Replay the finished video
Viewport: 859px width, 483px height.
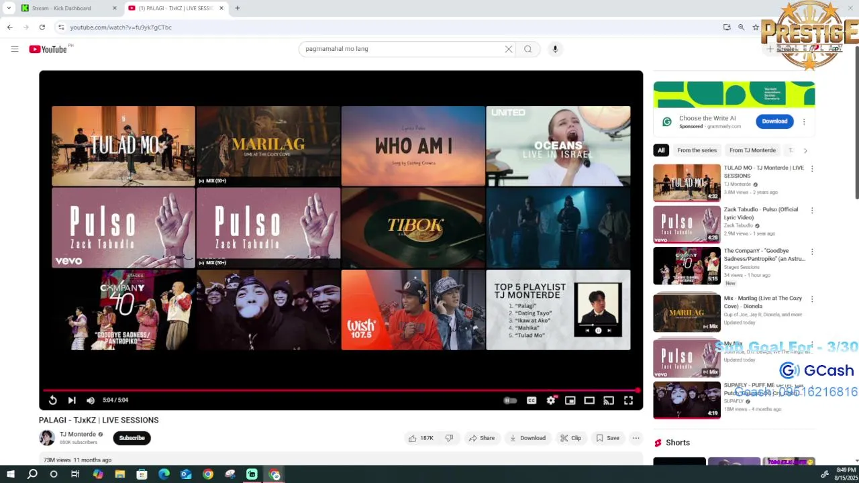coord(52,400)
